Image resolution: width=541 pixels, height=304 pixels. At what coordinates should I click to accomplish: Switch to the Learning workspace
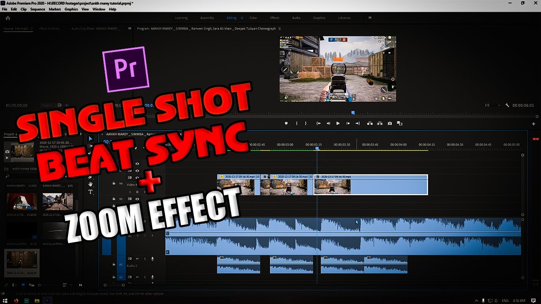[x=181, y=18]
